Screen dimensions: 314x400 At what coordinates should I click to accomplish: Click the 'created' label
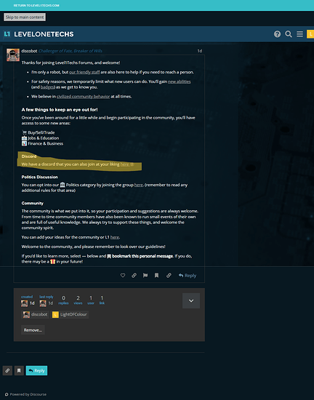tap(27, 297)
